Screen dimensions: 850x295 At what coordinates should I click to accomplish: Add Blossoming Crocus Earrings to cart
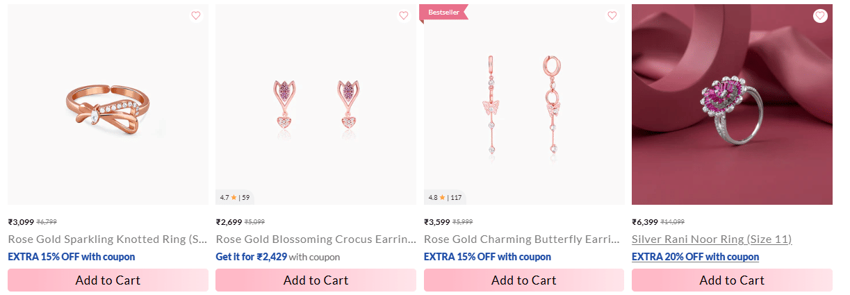[316, 280]
